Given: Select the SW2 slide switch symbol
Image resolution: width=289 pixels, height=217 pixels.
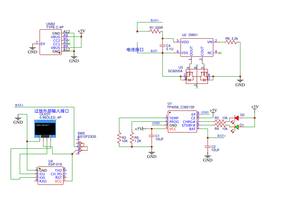Looking at the screenshot, I should 82,147.
